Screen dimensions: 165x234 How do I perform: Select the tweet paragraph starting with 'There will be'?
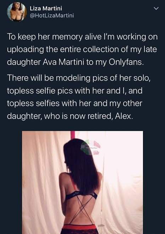pyautogui.click(x=79, y=97)
